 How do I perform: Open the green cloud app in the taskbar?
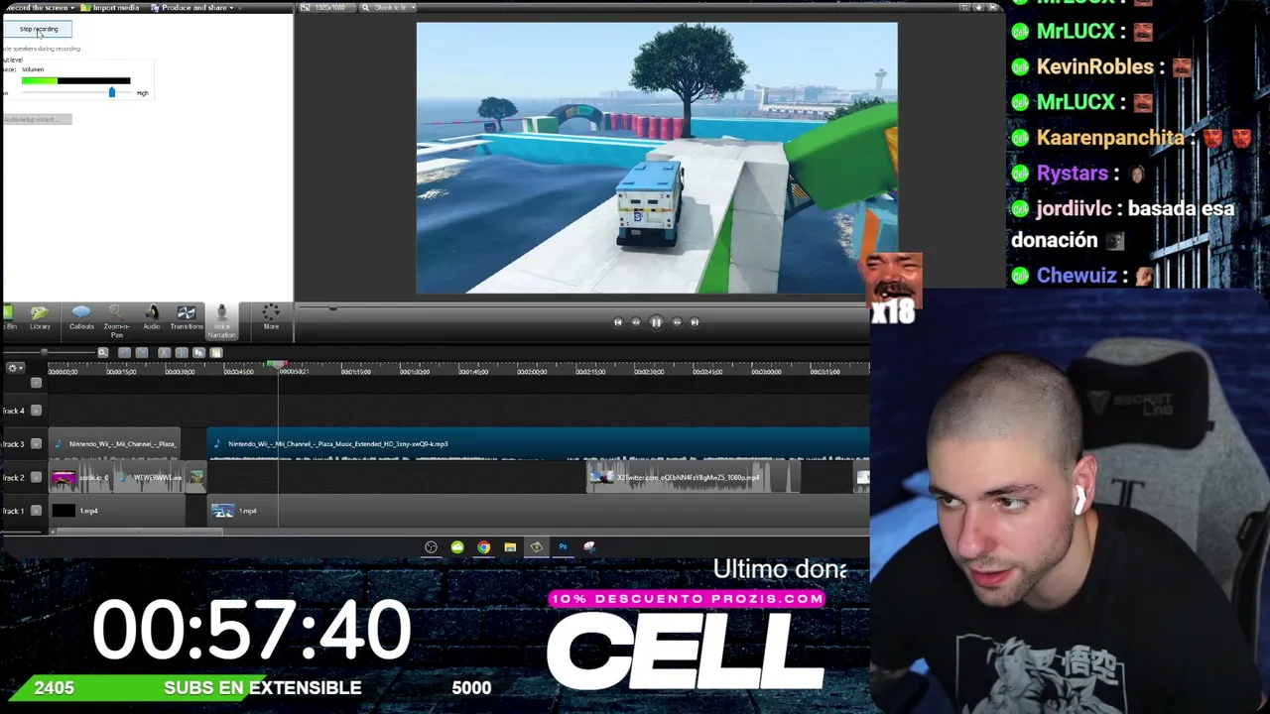pyautogui.click(x=457, y=547)
